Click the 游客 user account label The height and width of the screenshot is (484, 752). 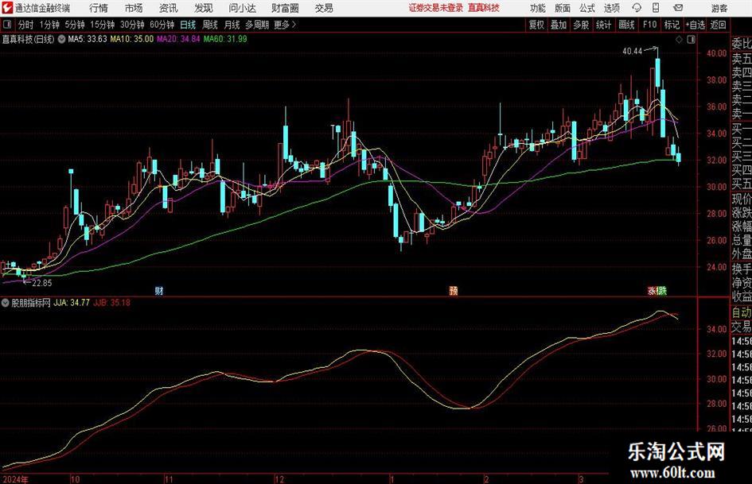719,8
